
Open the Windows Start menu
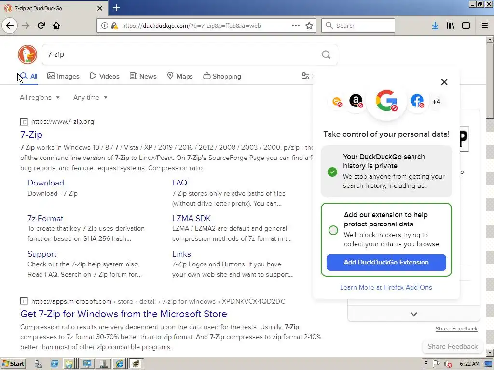(13, 364)
